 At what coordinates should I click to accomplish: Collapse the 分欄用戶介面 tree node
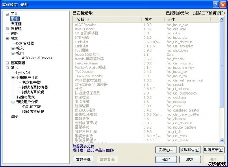13,77
